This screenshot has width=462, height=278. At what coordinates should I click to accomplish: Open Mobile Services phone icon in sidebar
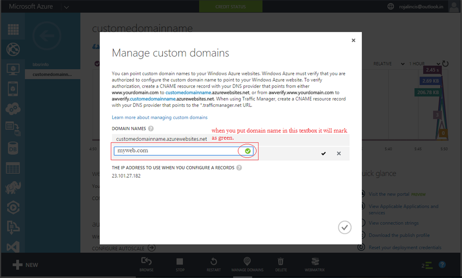tap(13, 89)
